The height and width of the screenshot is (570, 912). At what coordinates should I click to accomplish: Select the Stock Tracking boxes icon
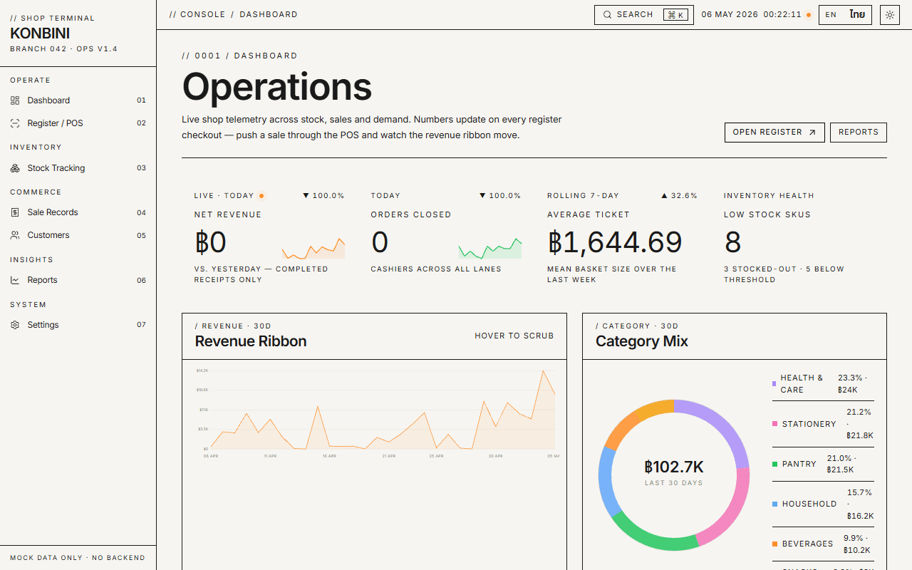coord(15,168)
